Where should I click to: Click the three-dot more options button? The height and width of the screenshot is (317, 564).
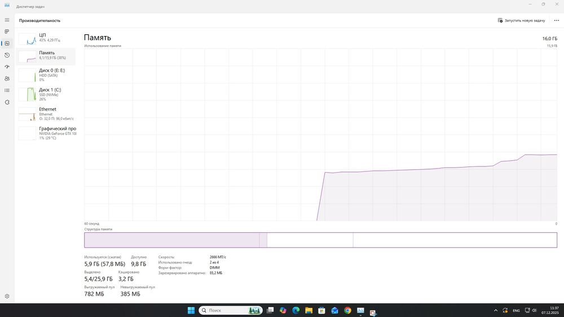(x=557, y=20)
